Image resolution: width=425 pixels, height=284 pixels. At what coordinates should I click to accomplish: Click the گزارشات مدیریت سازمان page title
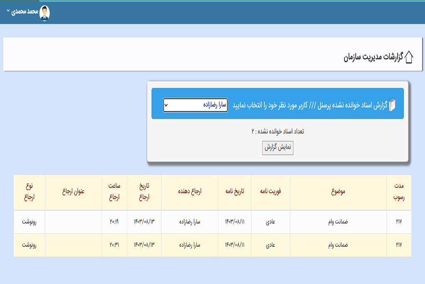[373, 57]
